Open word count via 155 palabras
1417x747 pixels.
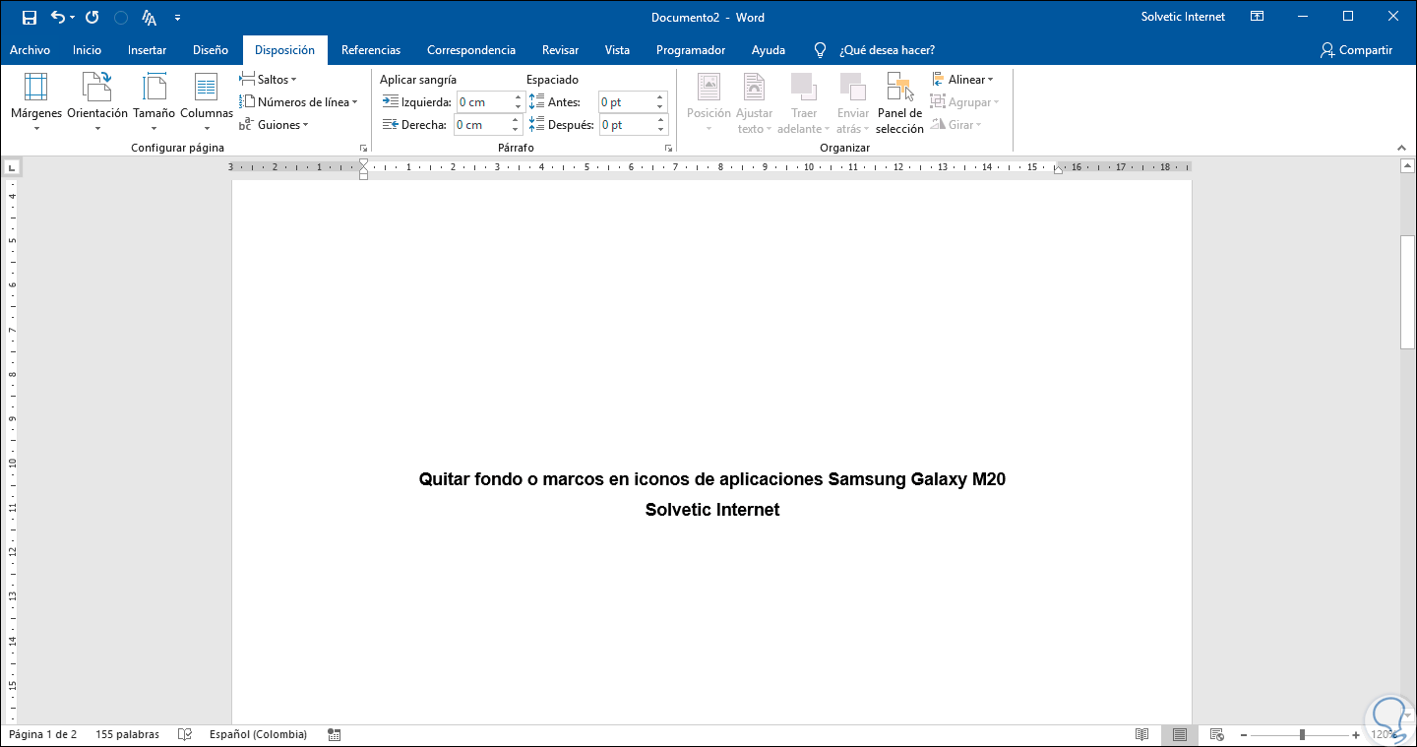point(128,735)
